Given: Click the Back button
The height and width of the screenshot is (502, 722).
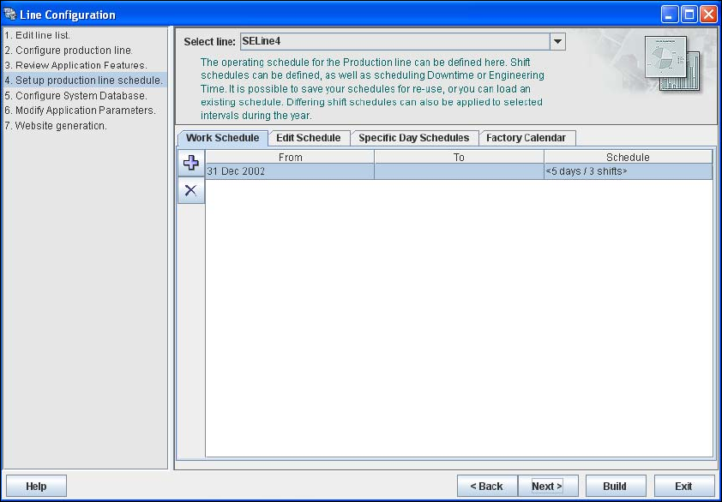Looking at the screenshot, I should 487,487.
